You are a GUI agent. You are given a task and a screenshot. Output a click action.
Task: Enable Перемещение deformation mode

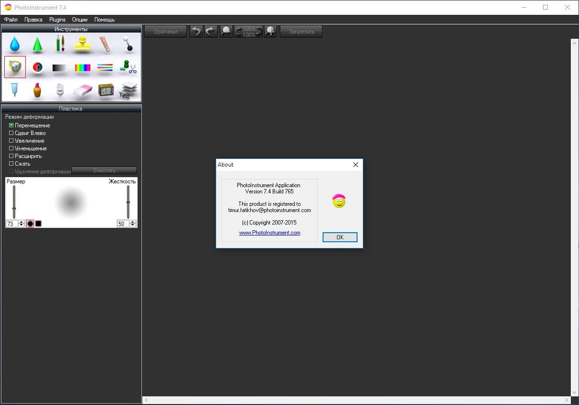click(x=29, y=125)
